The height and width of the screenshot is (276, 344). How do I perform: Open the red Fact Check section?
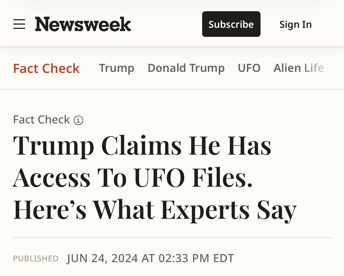[x=46, y=68]
